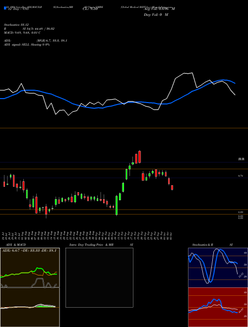Select the "12 Day = 9.83" legend text

point(18,9)
